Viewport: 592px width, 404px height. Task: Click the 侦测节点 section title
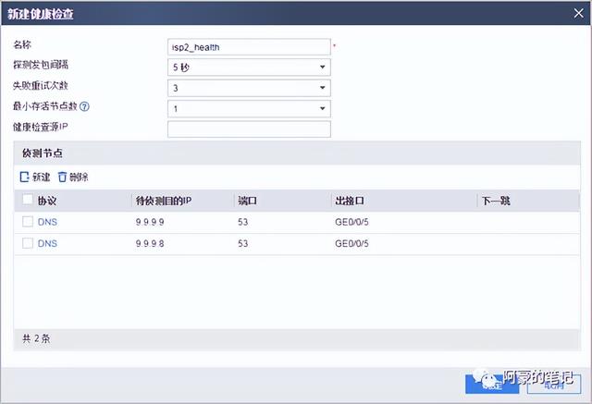point(43,153)
